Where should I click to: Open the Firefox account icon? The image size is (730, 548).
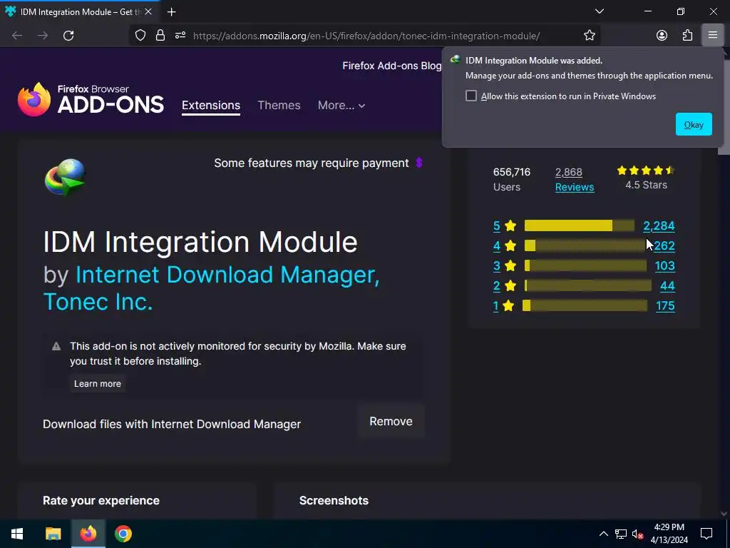662,36
